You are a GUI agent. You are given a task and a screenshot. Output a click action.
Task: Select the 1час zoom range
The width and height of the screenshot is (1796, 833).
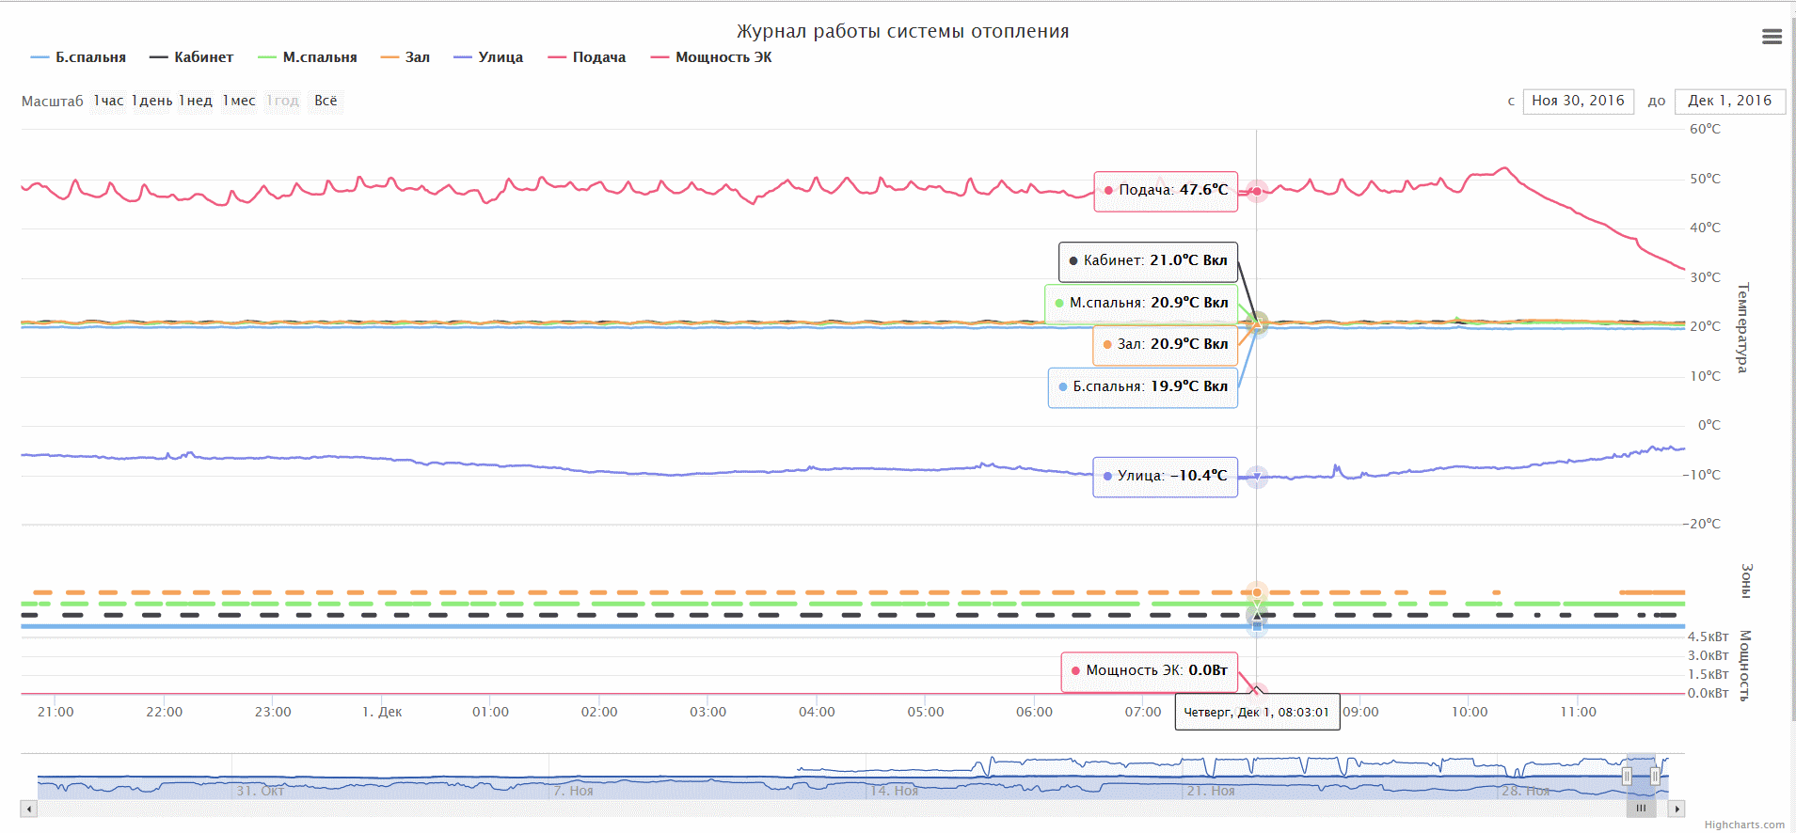tap(108, 101)
